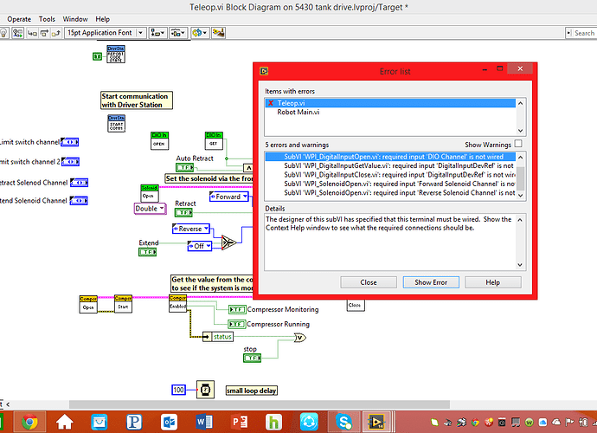This screenshot has width=597, height=433.
Task: Click Close in the Error list dialog
Action: point(369,282)
